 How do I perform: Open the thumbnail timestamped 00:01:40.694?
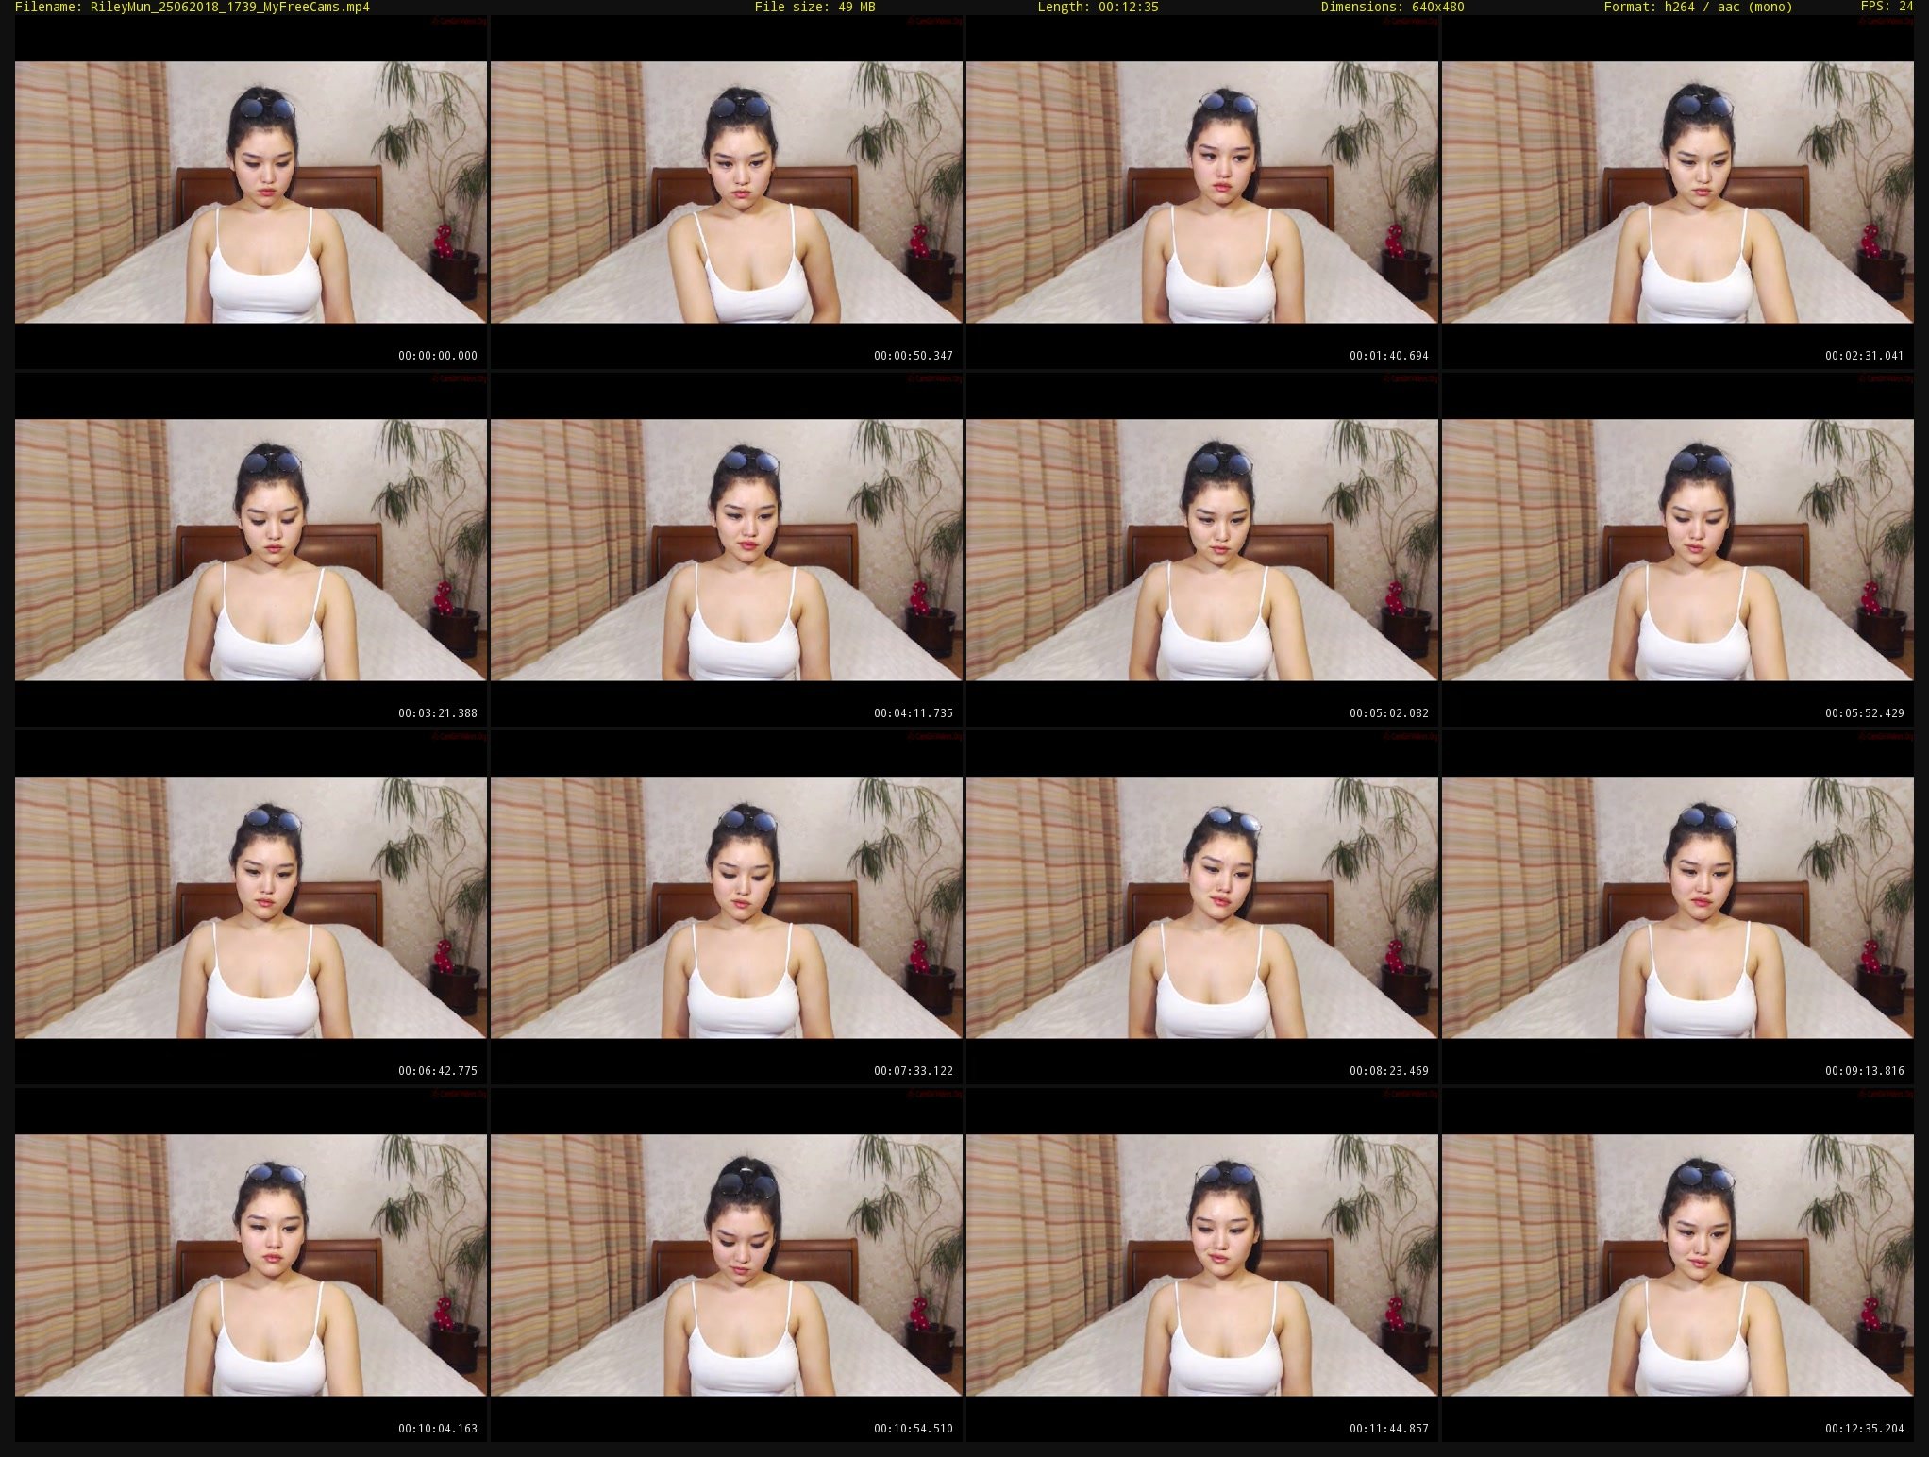coord(1202,193)
